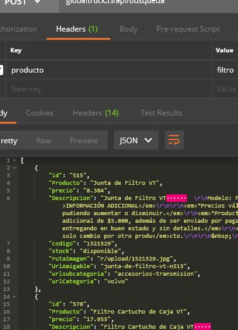Click the UrlAmigable "junta-de-filtro-vt-n515" value

pos(144,266)
